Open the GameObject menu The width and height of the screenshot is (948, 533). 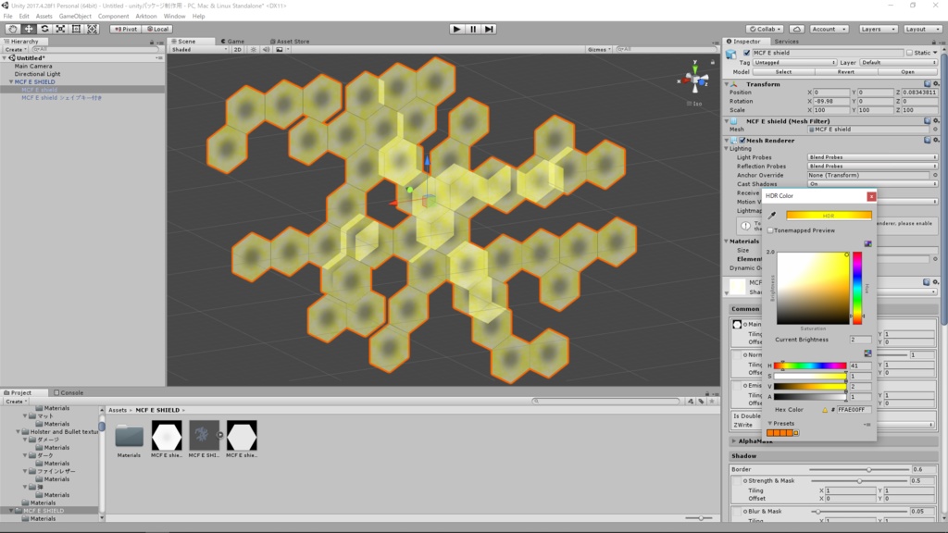(x=75, y=17)
